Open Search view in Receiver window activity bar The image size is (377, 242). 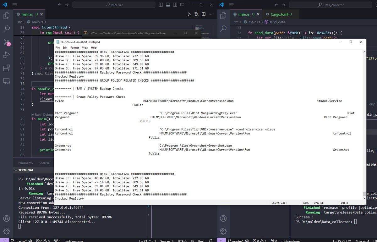pos(7,29)
